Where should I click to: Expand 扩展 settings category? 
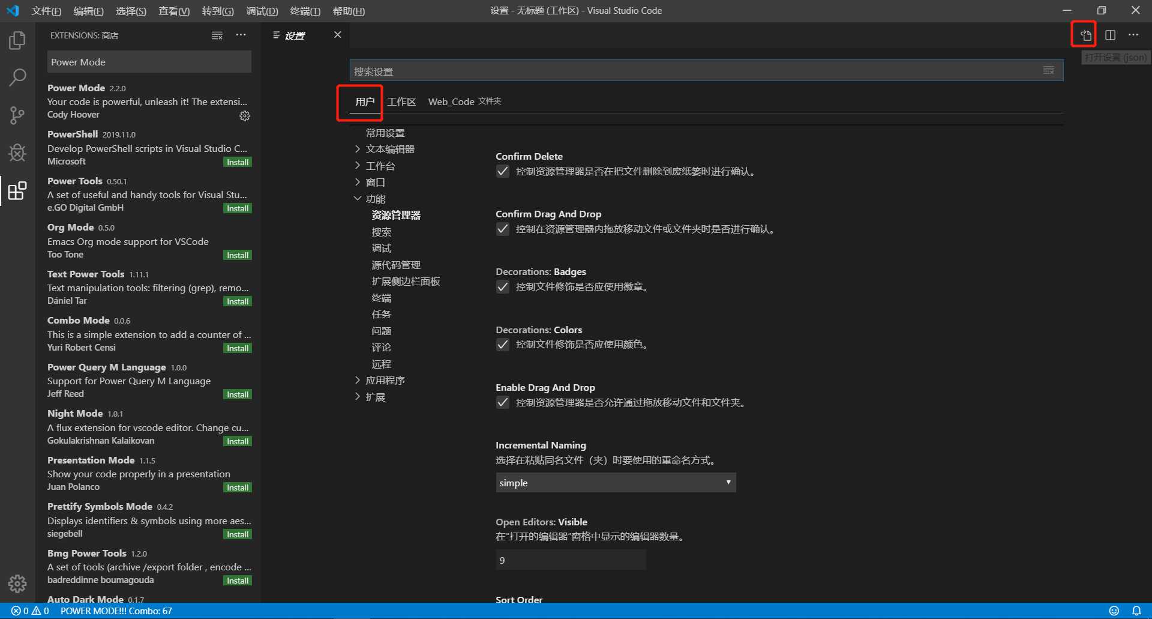tap(358, 397)
